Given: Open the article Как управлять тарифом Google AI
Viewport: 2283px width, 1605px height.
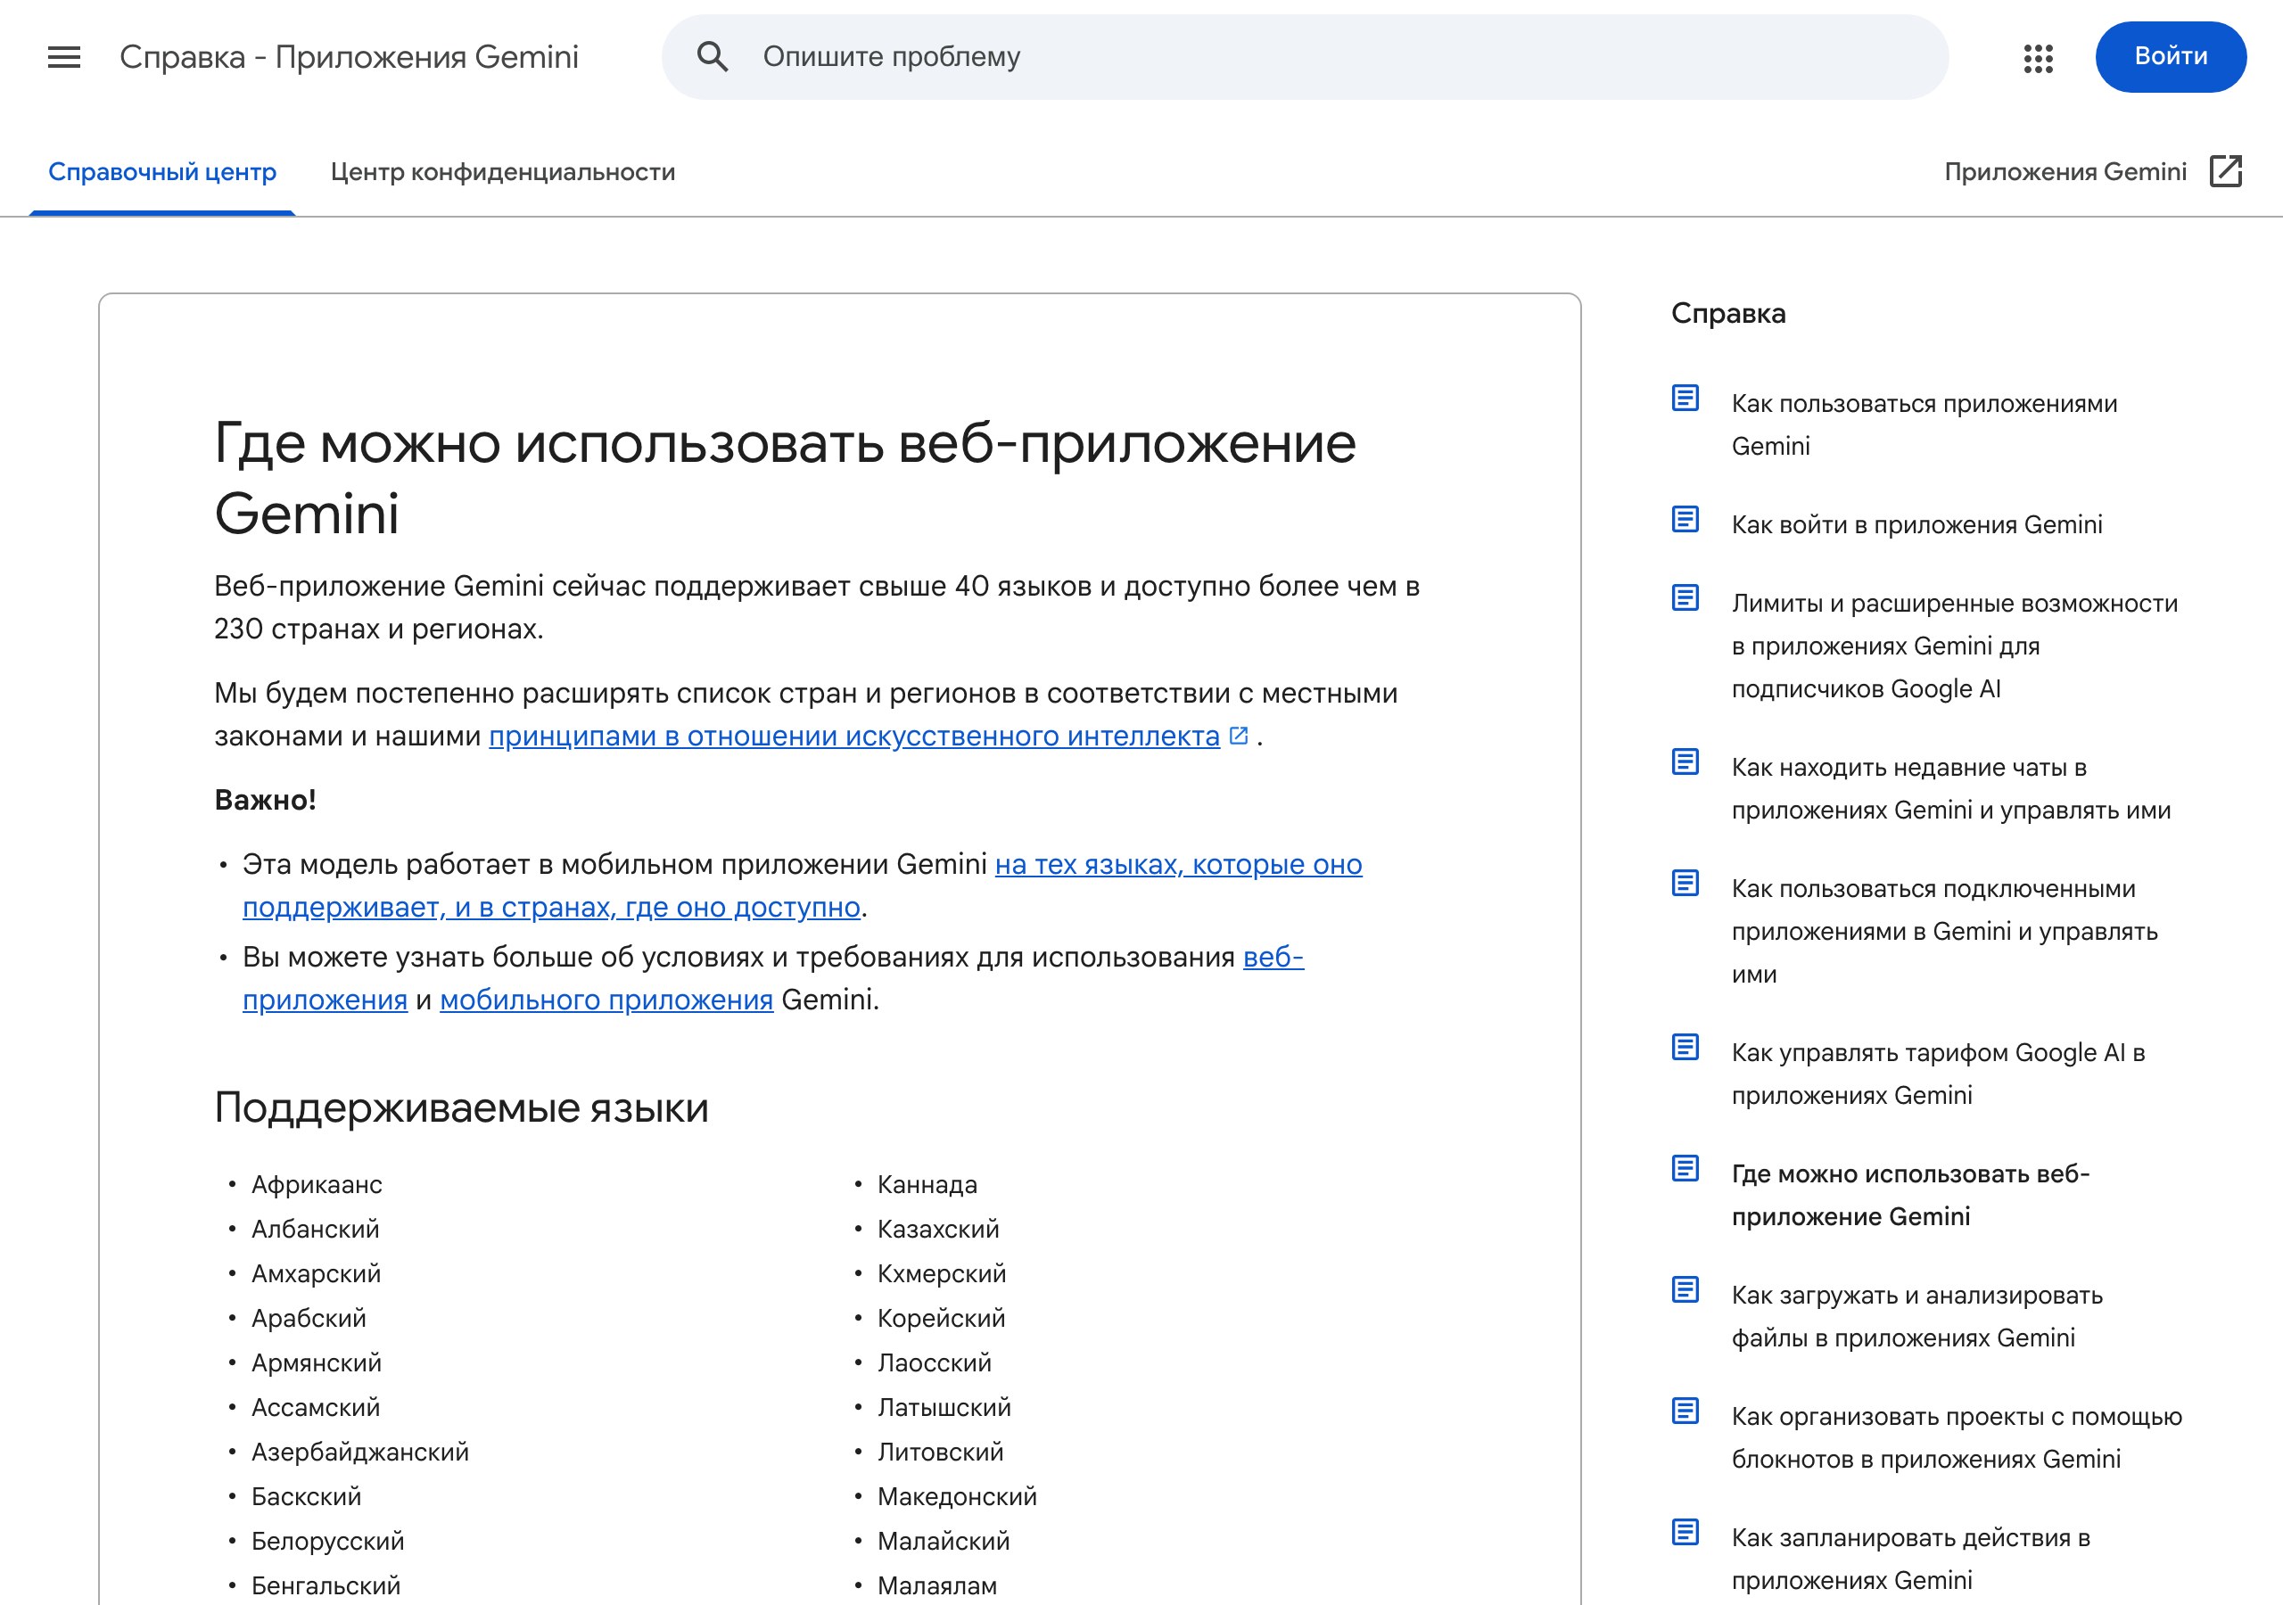Looking at the screenshot, I should [x=1938, y=1074].
